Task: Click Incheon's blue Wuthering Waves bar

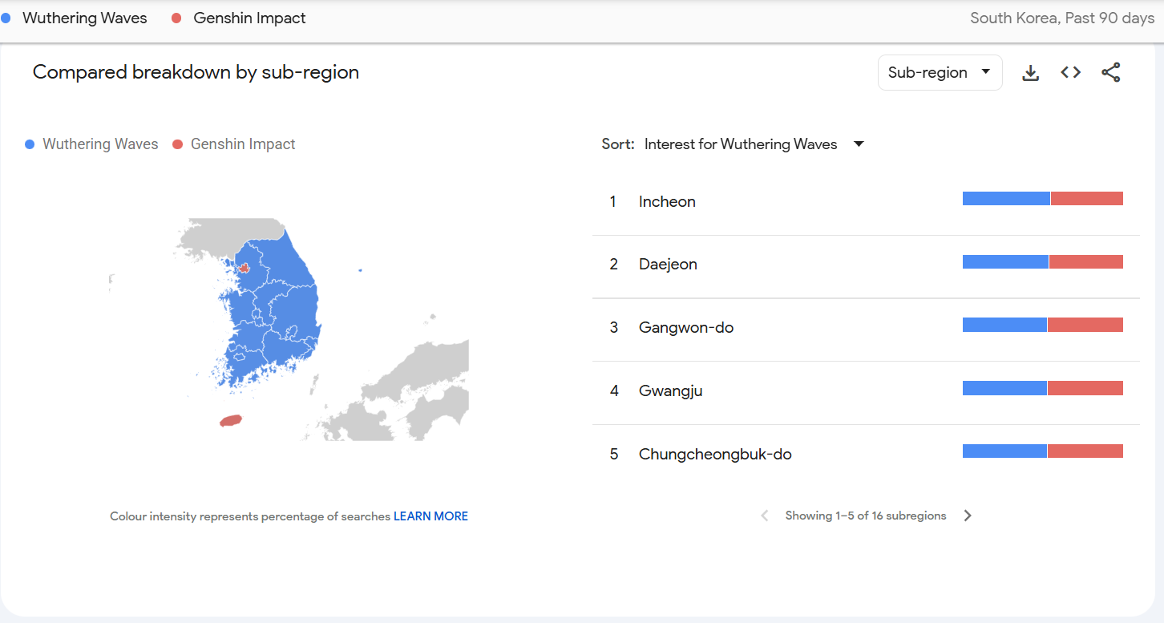Action: coord(1006,199)
